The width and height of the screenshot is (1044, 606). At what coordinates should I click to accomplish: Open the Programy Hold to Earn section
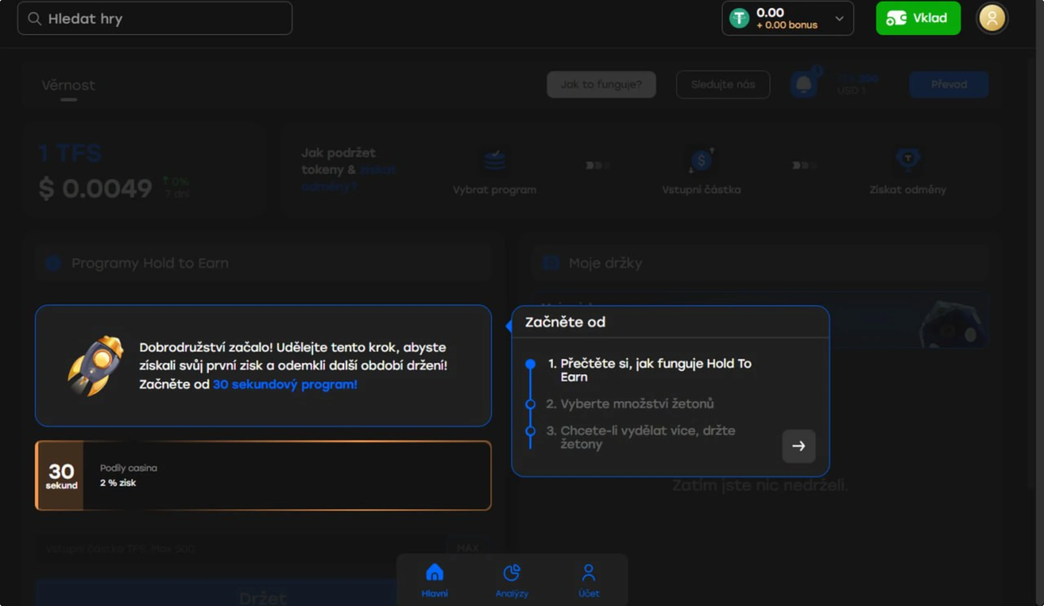(150, 263)
